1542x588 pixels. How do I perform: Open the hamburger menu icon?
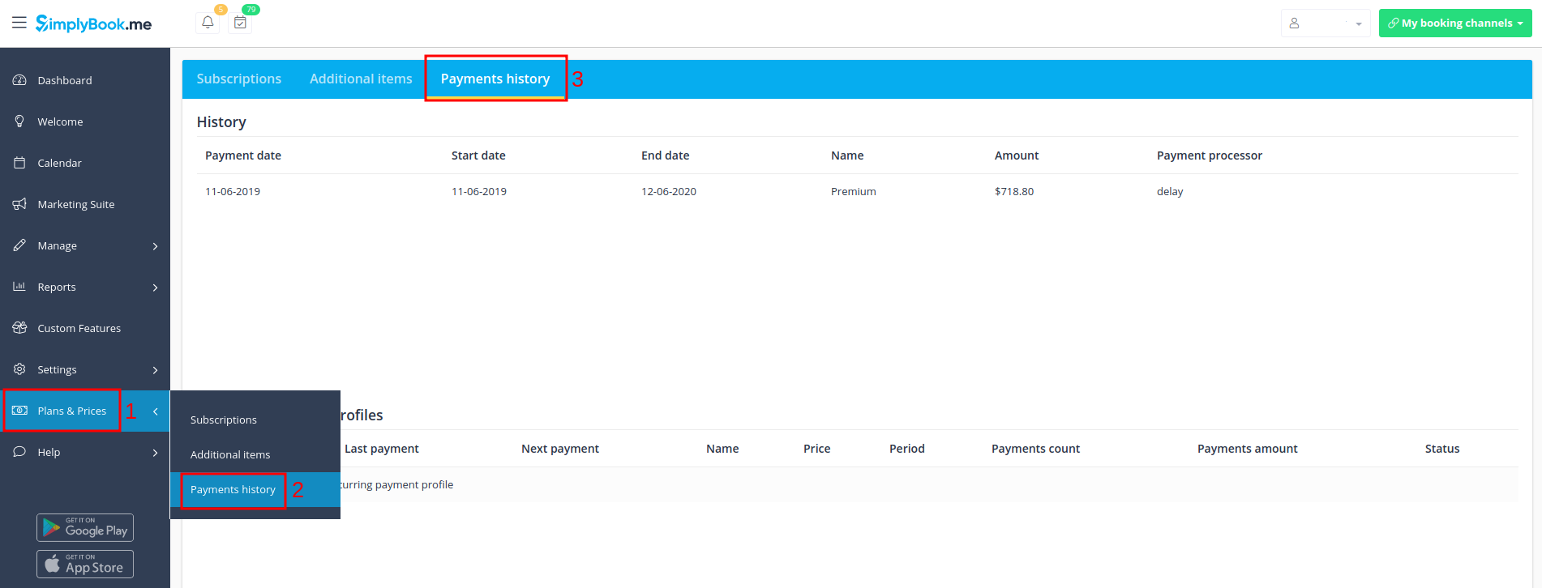pyautogui.click(x=19, y=23)
